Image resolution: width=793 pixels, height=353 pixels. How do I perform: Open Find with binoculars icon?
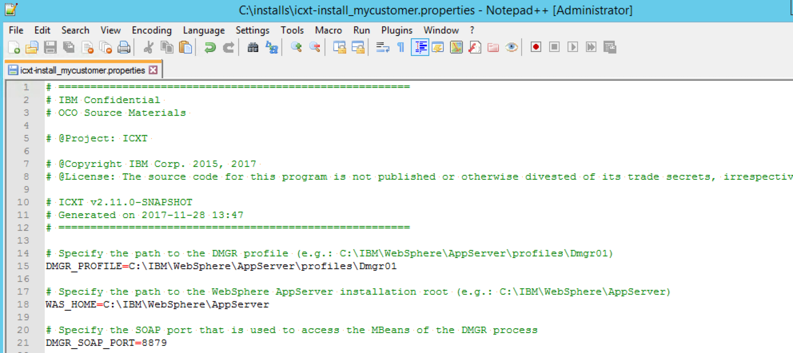click(x=253, y=48)
